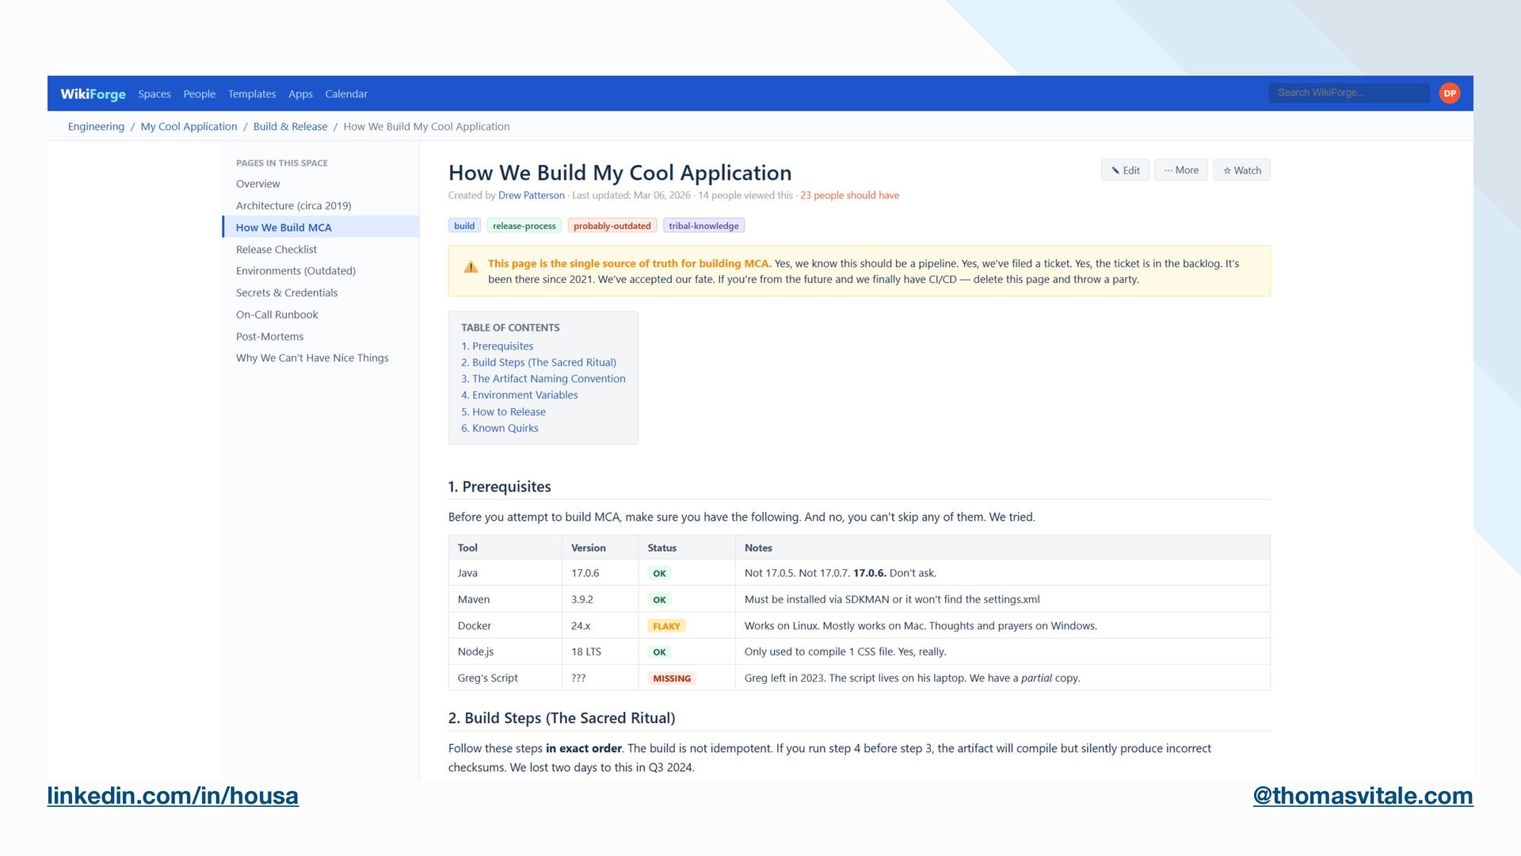The width and height of the screenshot is (1521, 856).
Task: Open Secrets & Credentials page
Action: tap(286, 292)
